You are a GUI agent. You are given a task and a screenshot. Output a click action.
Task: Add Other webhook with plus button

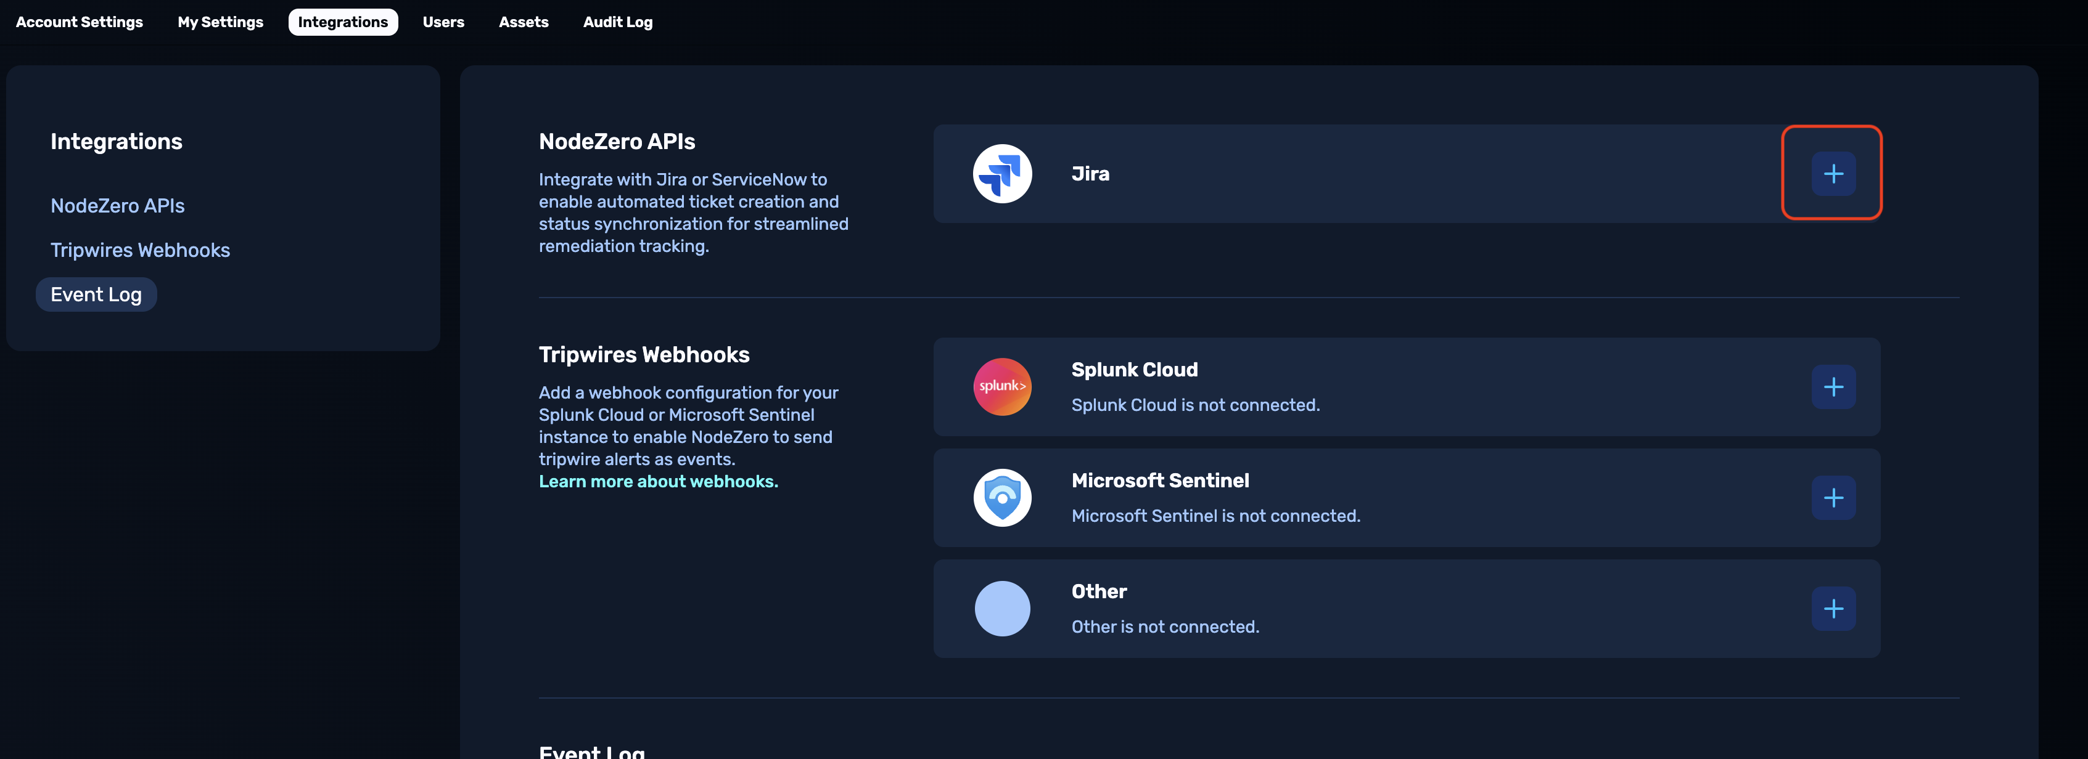[1833, 608]
